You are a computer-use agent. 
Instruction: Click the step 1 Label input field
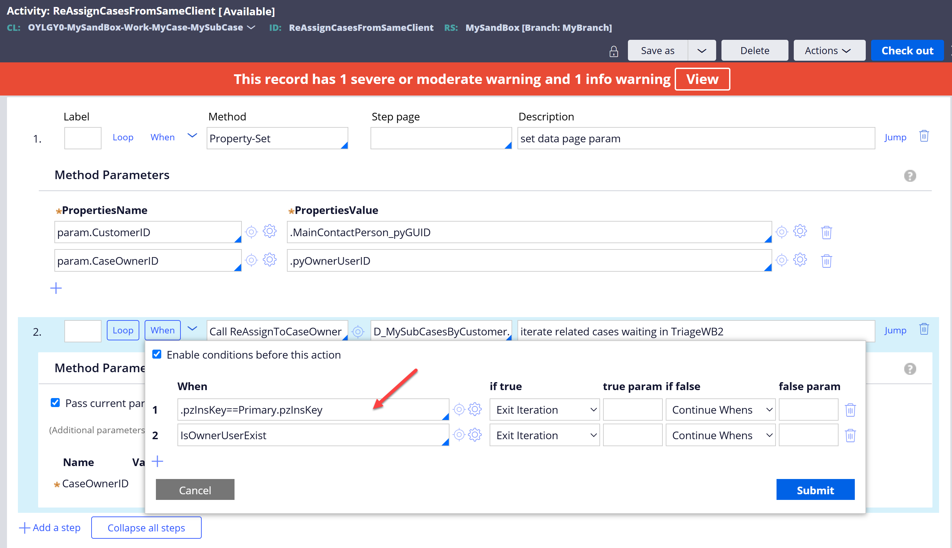(x=83, y=138)
